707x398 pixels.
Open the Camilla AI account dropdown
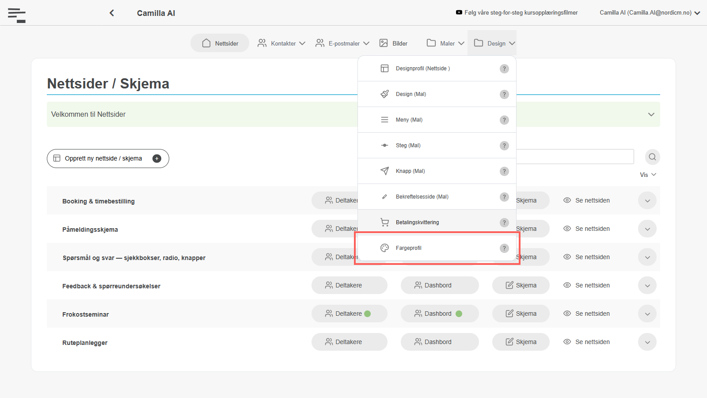tap(650, 13)
